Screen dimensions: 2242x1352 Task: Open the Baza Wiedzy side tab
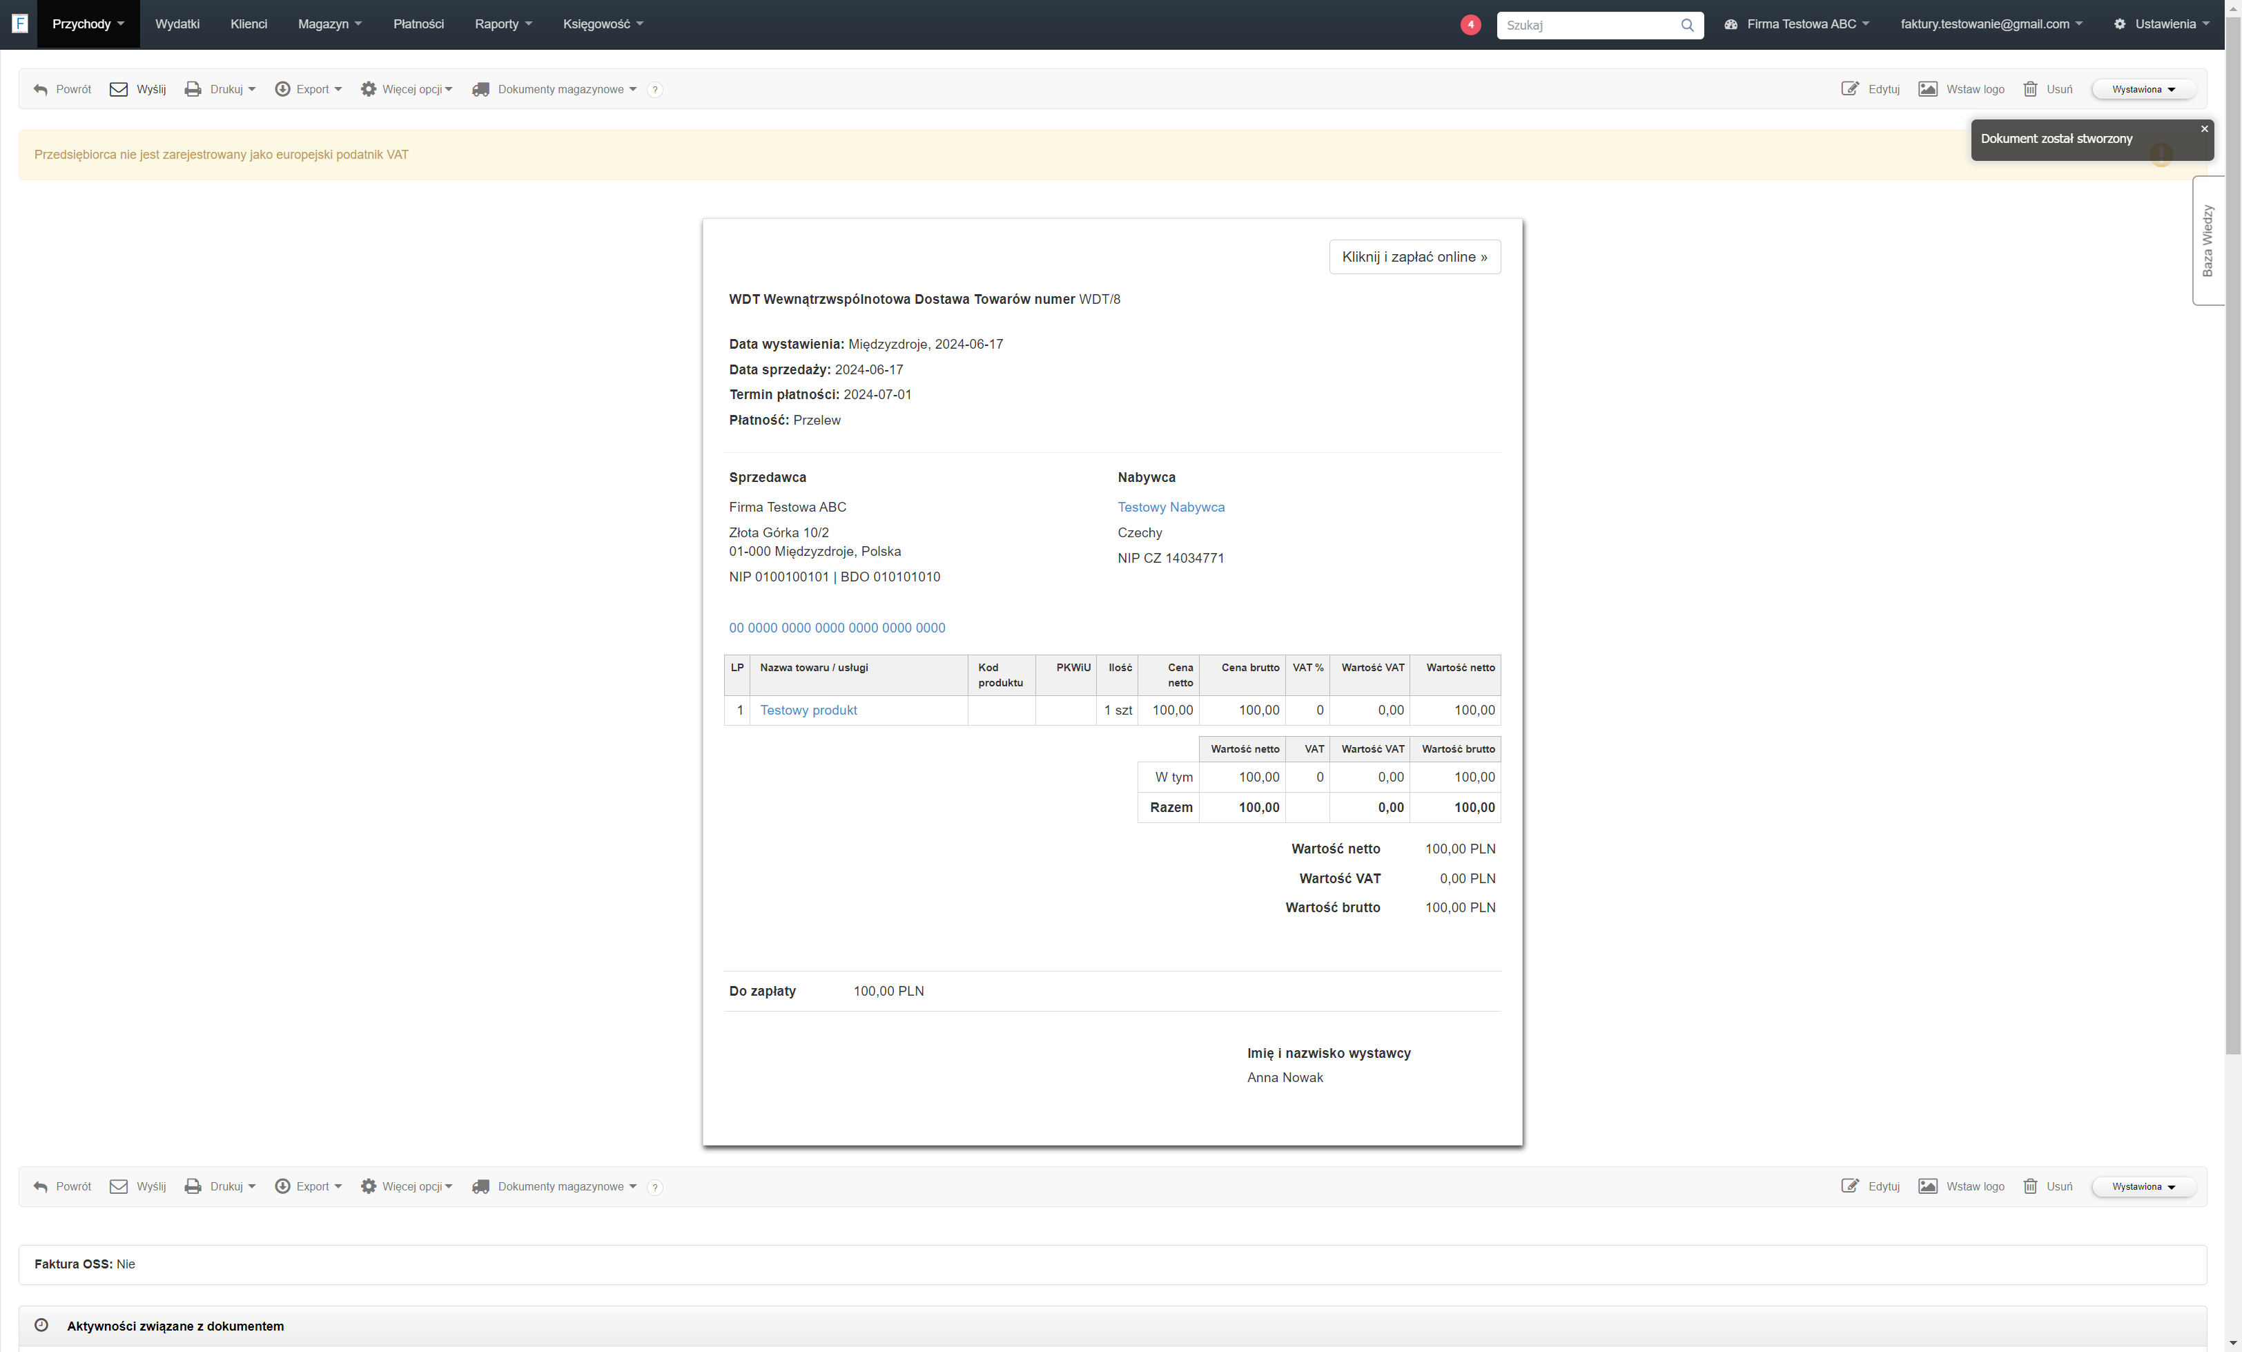click(2207, 240)
